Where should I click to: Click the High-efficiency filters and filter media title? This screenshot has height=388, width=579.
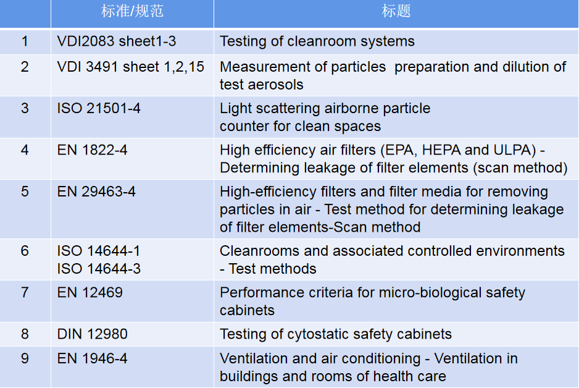391,209
